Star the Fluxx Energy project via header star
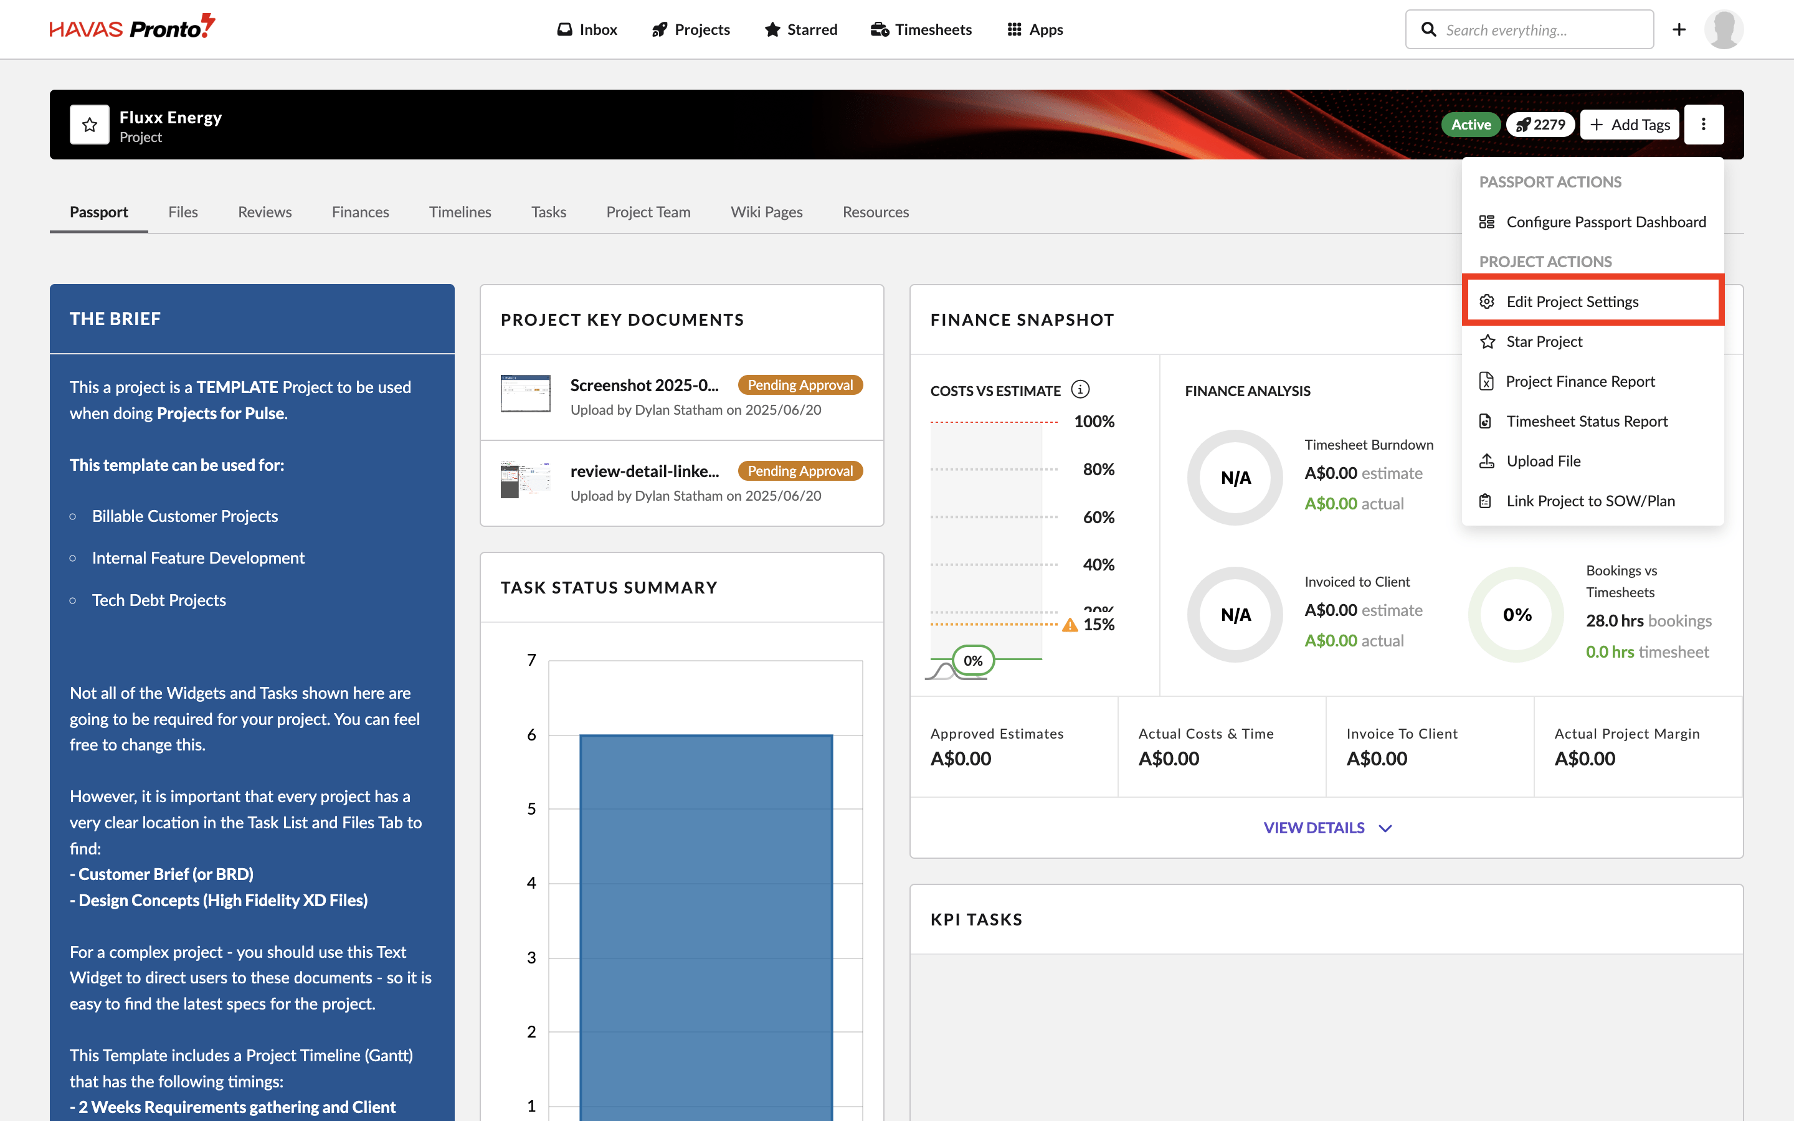 click(90, 125)
